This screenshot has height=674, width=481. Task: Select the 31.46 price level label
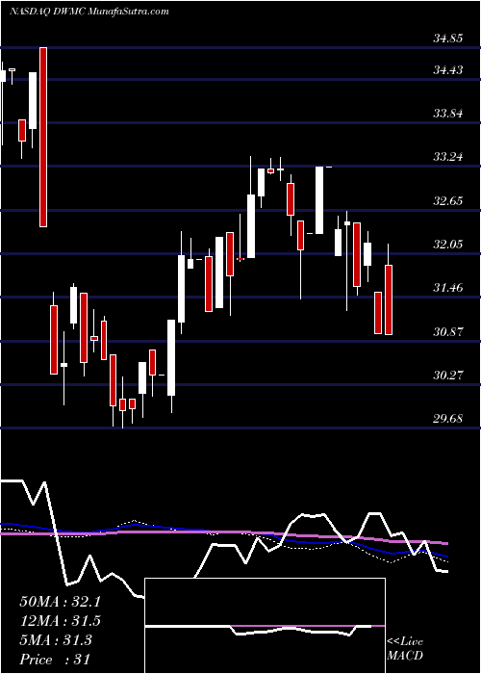(x=448, y=288)
